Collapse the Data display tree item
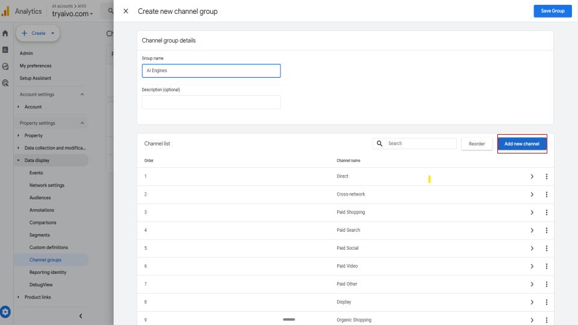The width and height of the screenshot is (578, 325). point(19,160)
